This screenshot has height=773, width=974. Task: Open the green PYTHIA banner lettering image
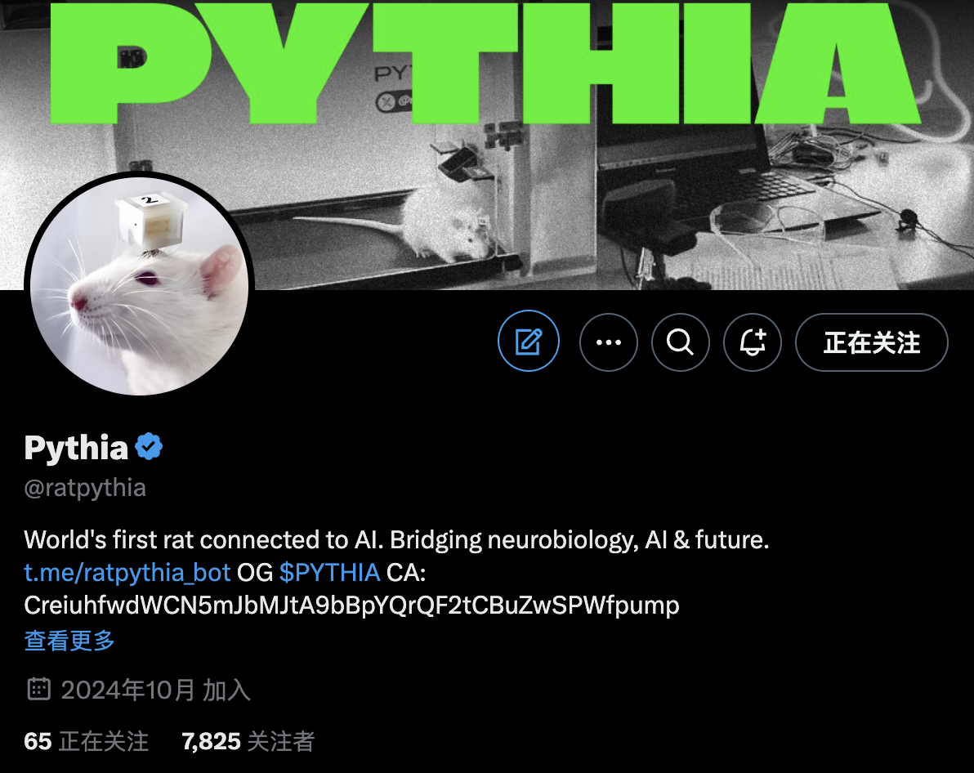pyautogui.click(x=485, y=62)
